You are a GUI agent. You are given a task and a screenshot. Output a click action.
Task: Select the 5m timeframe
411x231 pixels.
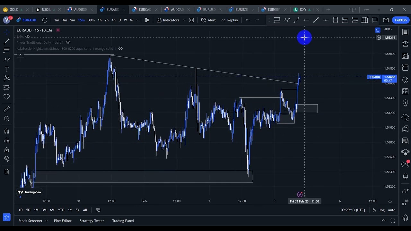(73, 20)
